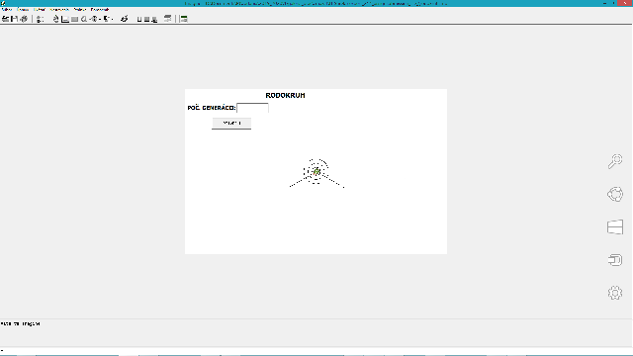Viewport: 633px width, 356px height.
Task: Open the Devices charm icon
Action: click(615, 259)
